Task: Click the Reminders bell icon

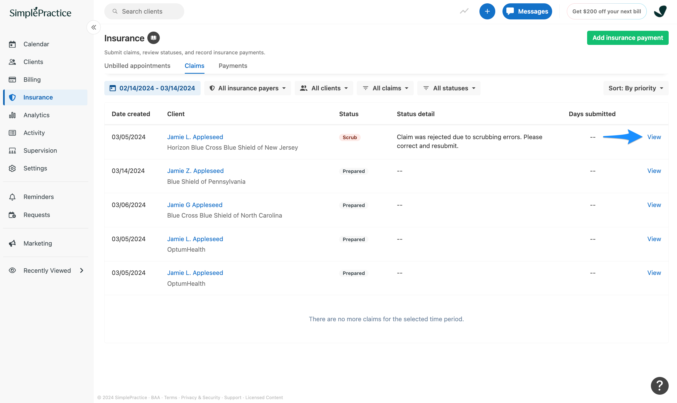Action: pos(12,197)
